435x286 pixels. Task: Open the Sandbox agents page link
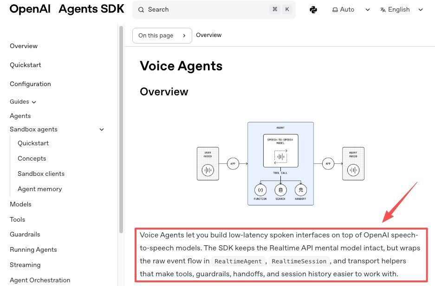(33, 130)
